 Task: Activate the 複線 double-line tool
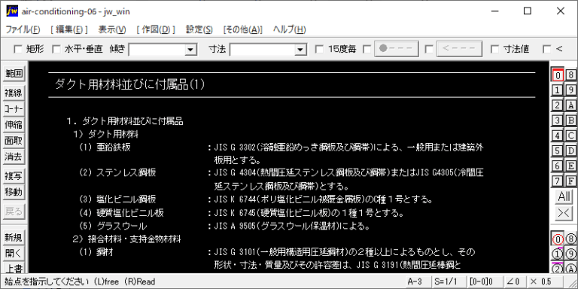coord(14,93)
